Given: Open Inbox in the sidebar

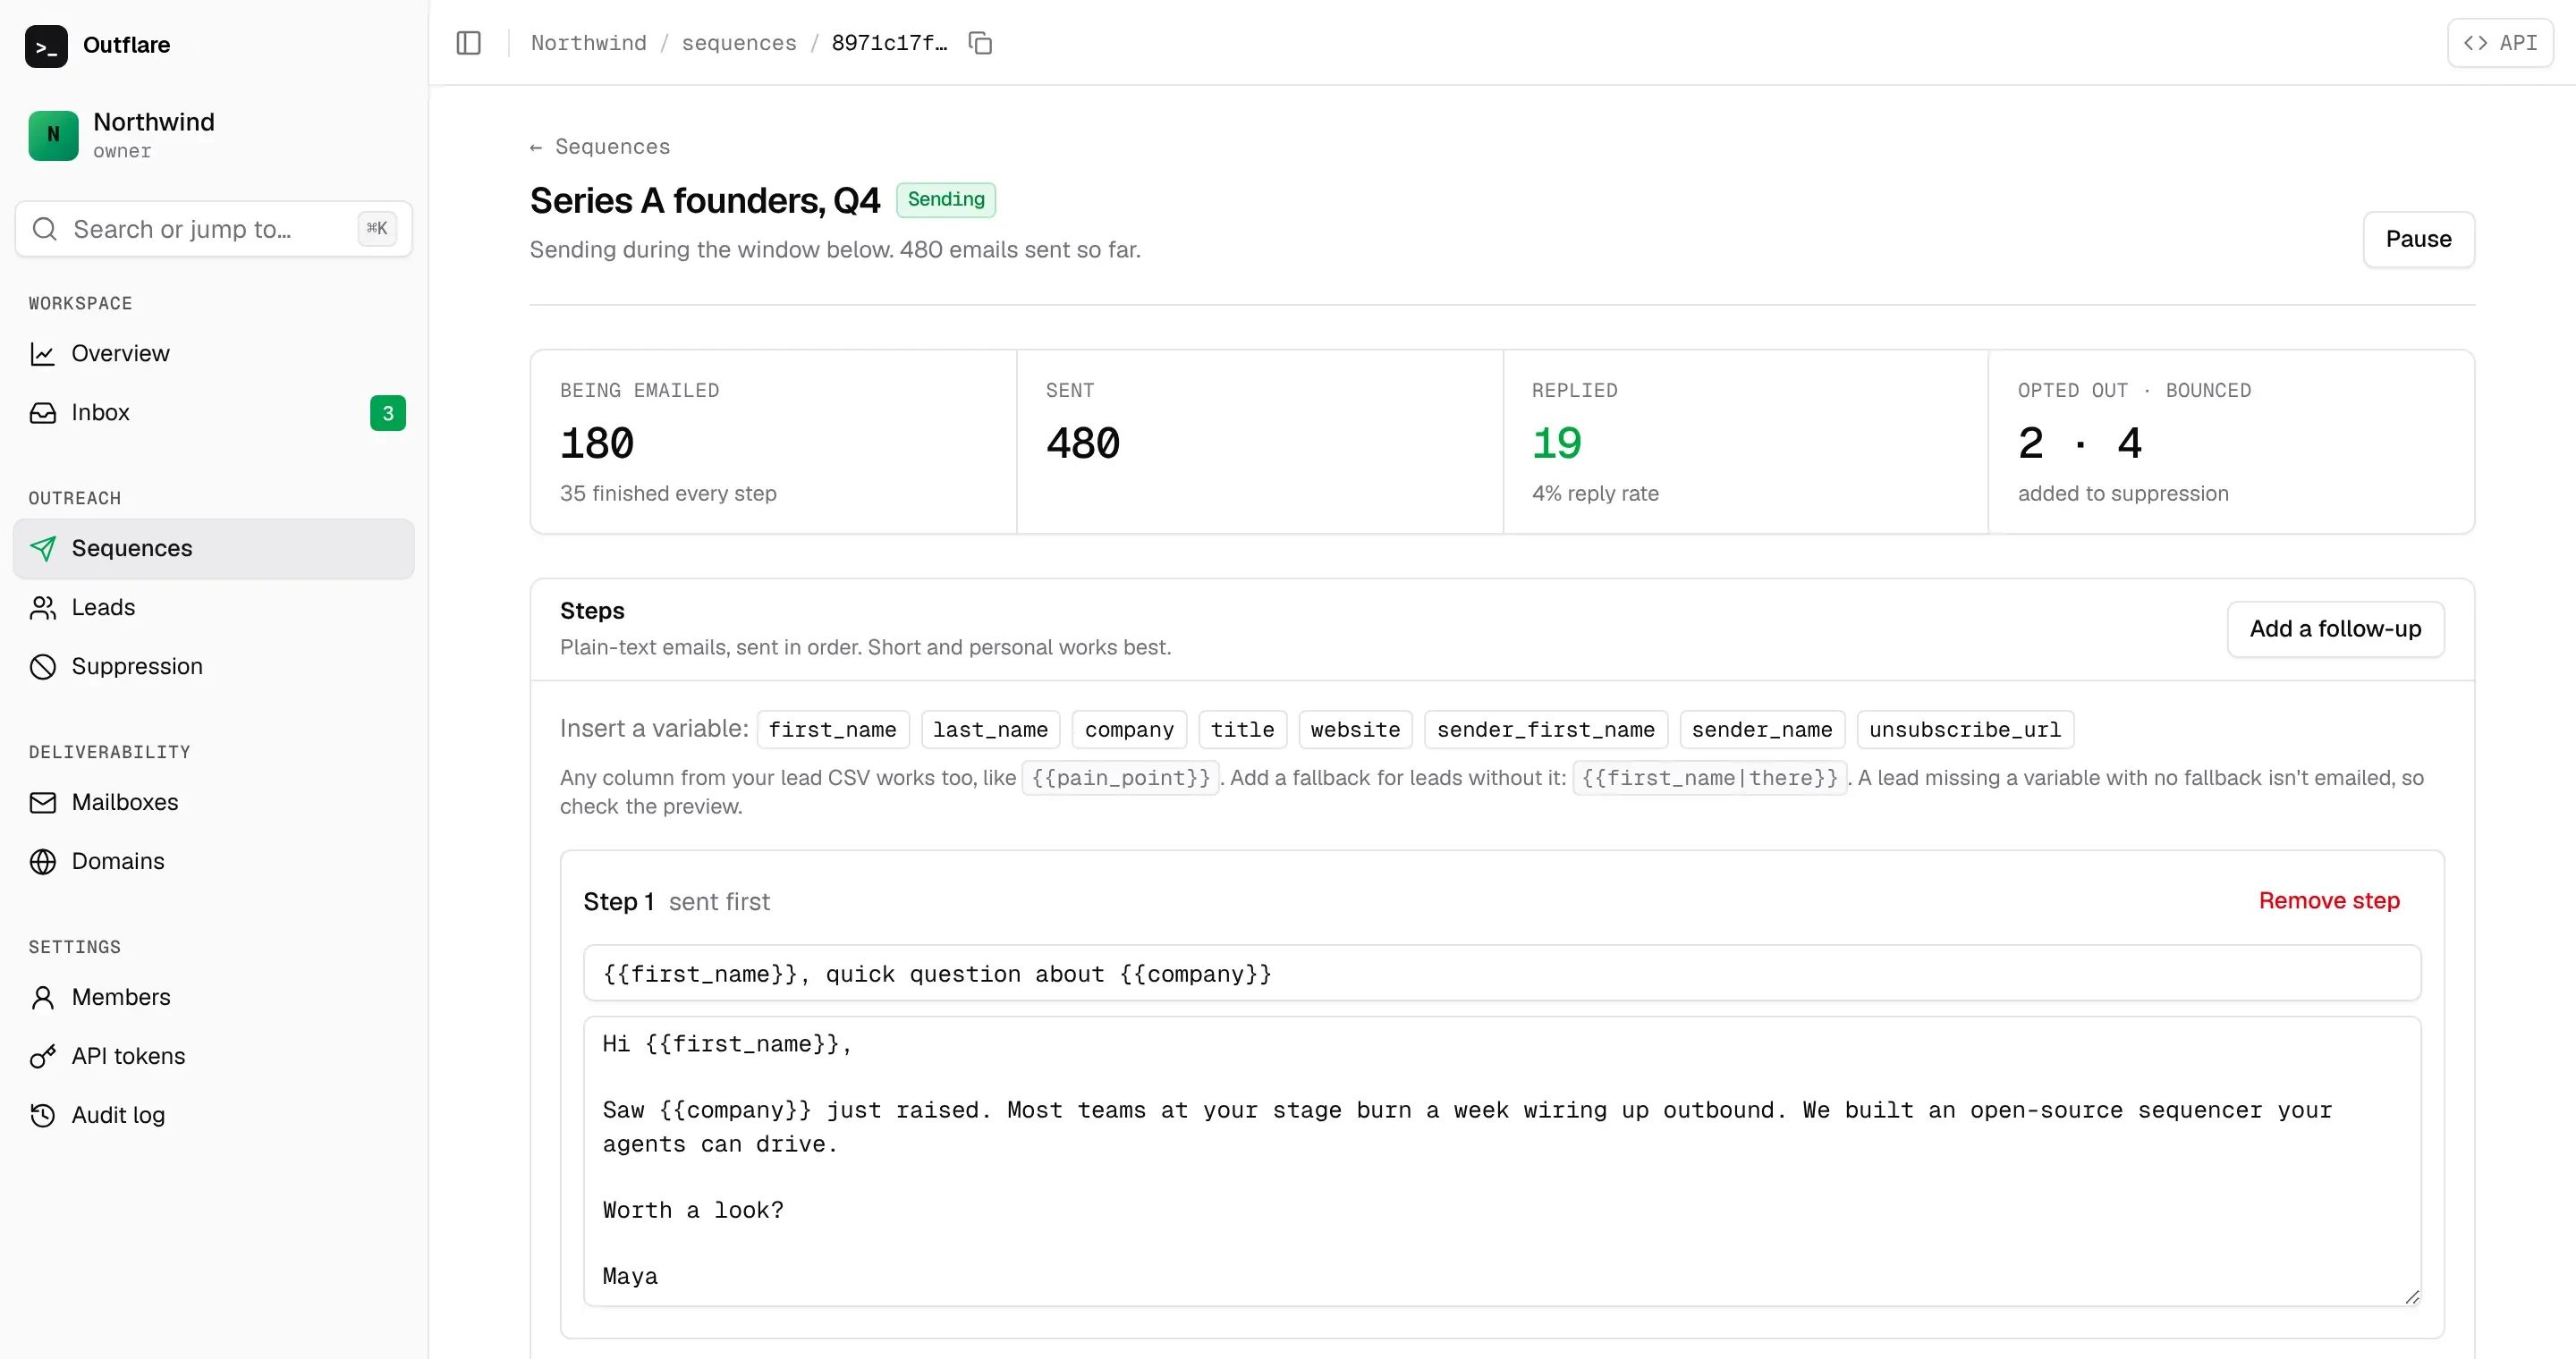Looking at the screenshot, I should coord(214,413).
